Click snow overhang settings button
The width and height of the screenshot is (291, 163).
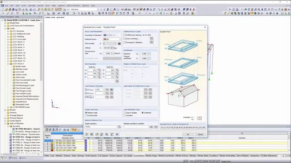click(x=151, y=38)
